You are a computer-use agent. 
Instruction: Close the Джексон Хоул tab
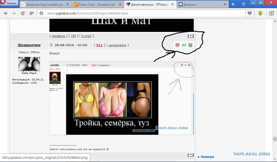68,5
